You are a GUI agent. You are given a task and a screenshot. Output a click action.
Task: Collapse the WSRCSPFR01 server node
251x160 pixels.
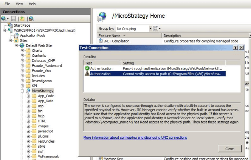4,30
